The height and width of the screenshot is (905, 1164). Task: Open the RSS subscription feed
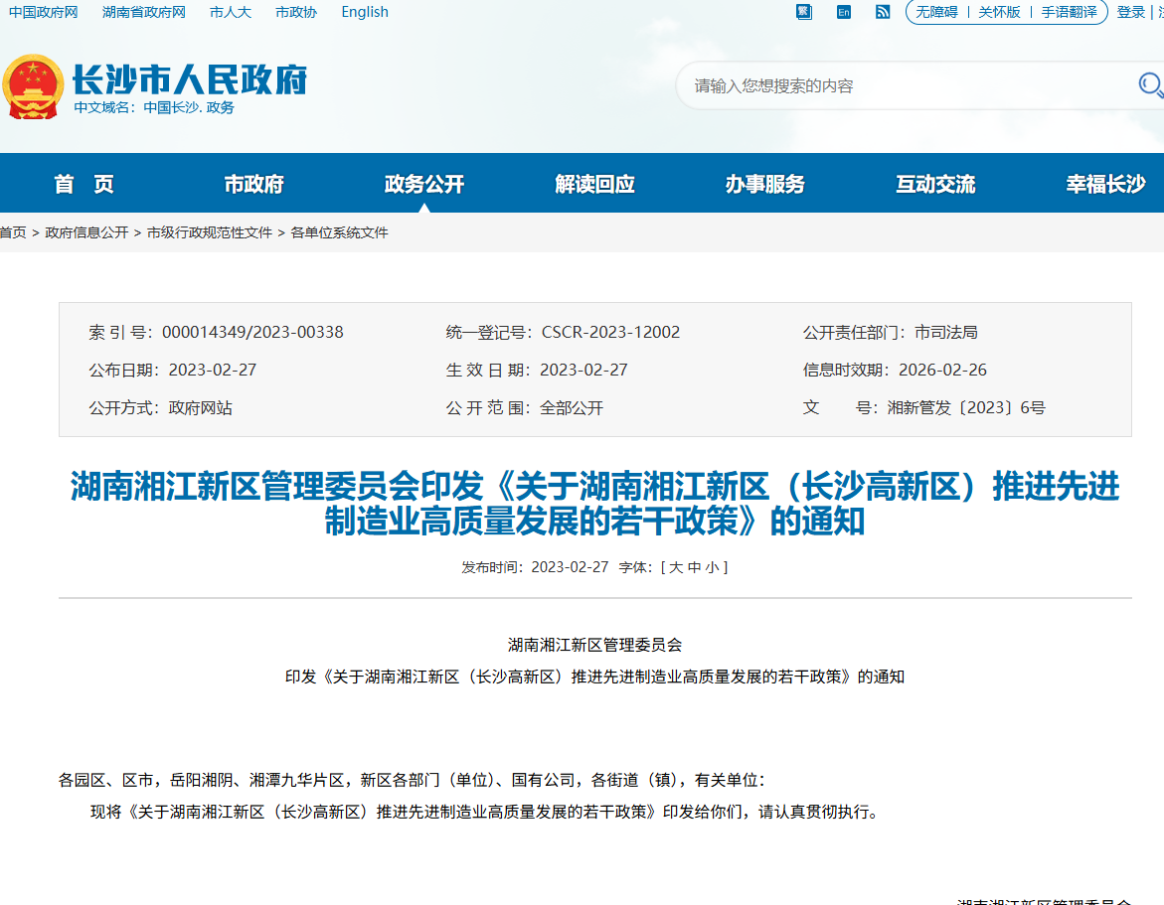coord(883,12)
